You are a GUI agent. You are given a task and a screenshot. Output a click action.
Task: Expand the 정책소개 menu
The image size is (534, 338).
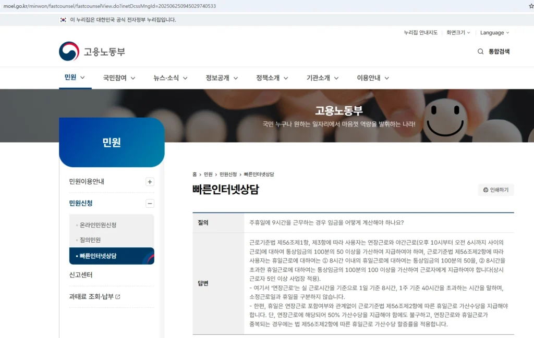[272, 78]
